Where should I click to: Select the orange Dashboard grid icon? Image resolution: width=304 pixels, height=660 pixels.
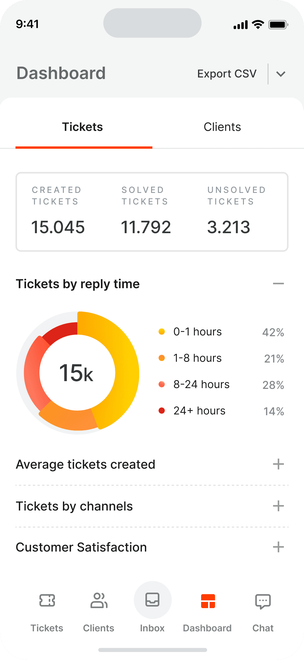208,601
